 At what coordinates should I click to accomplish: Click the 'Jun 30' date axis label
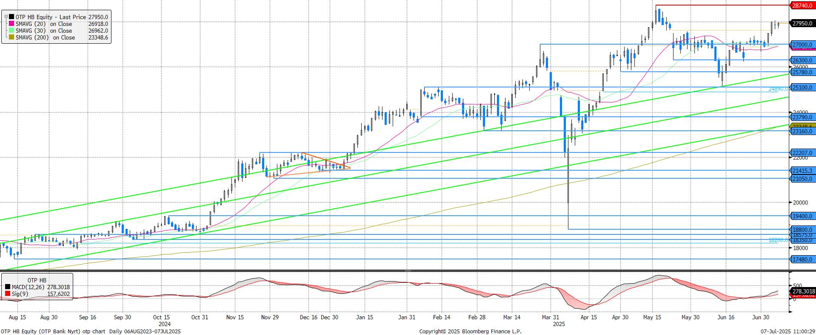tap(761, 317)
